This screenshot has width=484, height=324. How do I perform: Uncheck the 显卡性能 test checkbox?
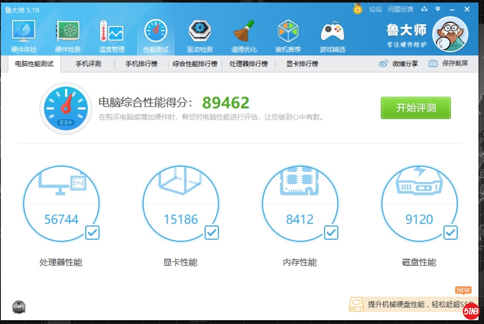211,233
